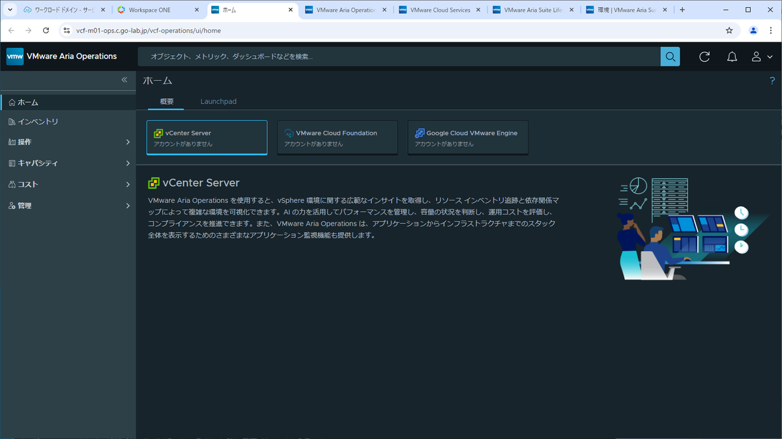782x439 pixels.
Task: Select the vCenter Server card
Action: coord(207,137)
